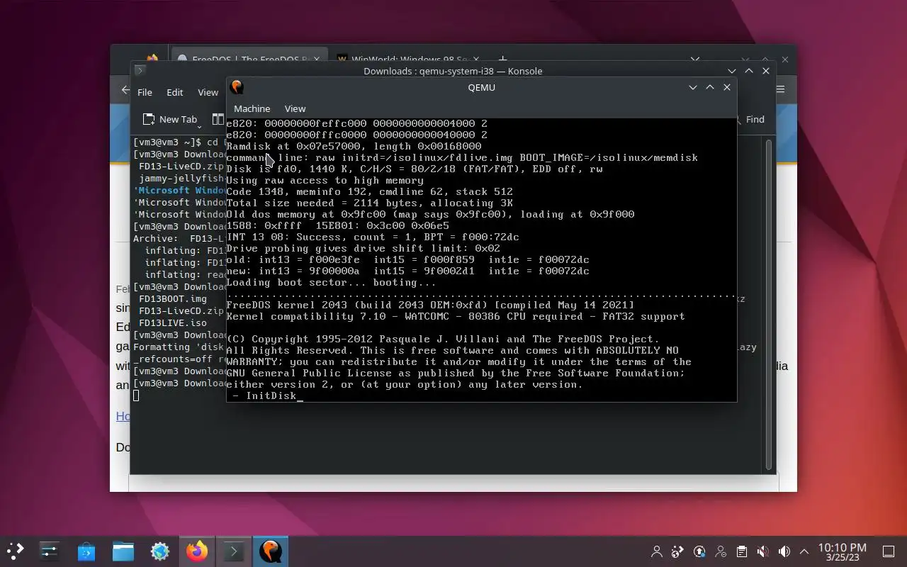This screenshot has height=567, width=907.
Task: Click the New Tab button in Konsole
Action: coord(170,119)
